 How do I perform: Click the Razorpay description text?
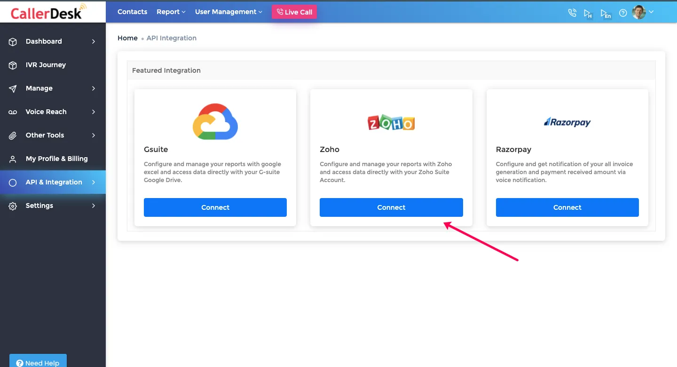[565, 172]
